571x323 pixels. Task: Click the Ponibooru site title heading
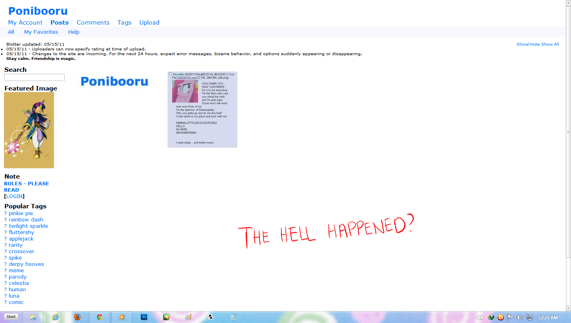tap(38, 11)
